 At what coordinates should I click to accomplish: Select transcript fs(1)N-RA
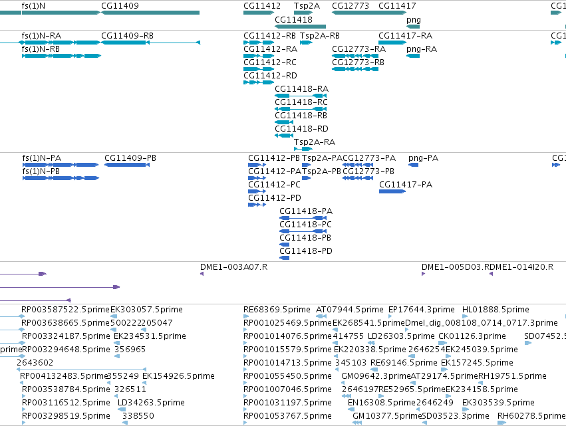[41, 36]
